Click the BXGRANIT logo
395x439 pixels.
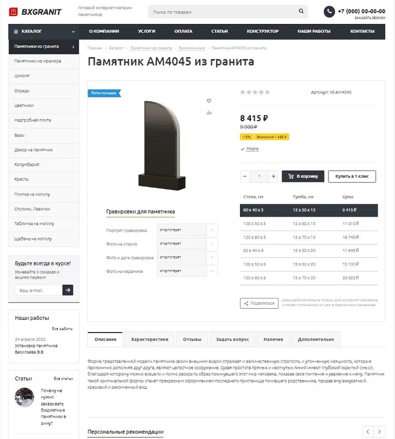click(35, 12)
